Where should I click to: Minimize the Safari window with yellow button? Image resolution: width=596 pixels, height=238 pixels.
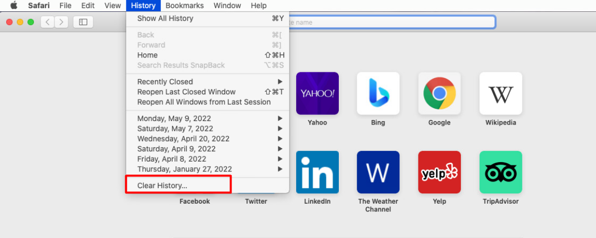pyautogui.click(x=20, y=22)
